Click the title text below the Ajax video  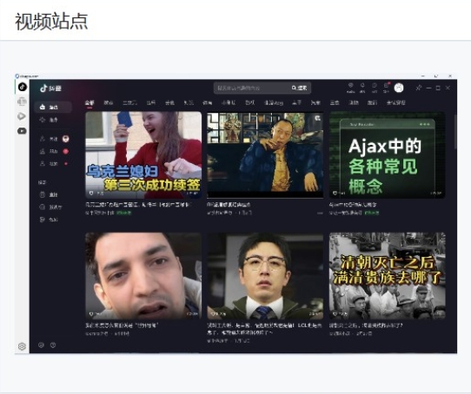(x=352, y=205)
